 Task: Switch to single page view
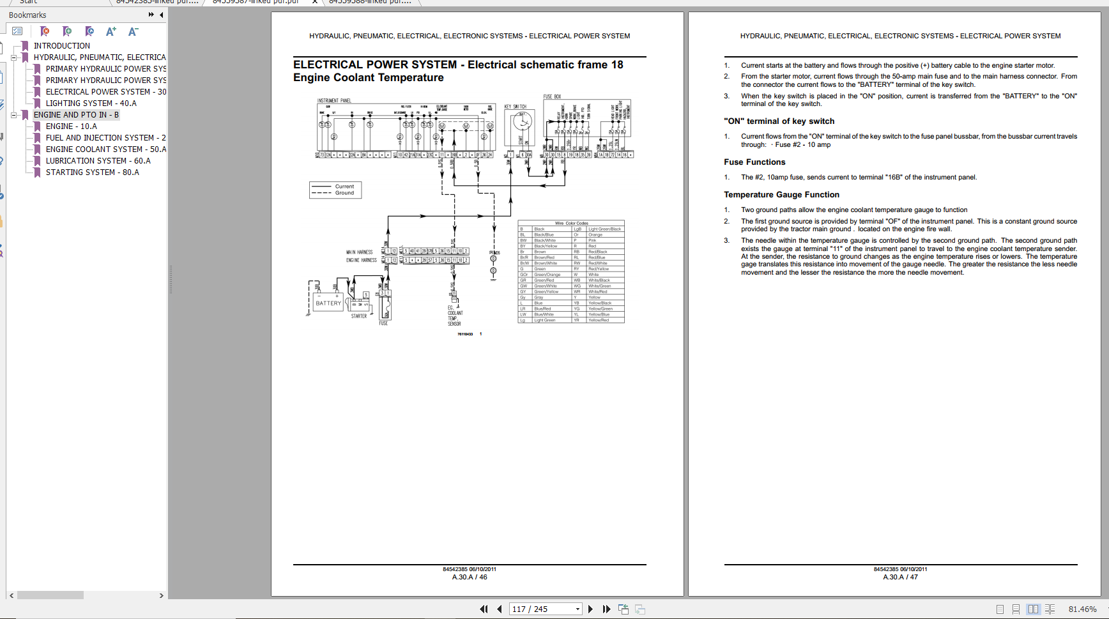1000,609
